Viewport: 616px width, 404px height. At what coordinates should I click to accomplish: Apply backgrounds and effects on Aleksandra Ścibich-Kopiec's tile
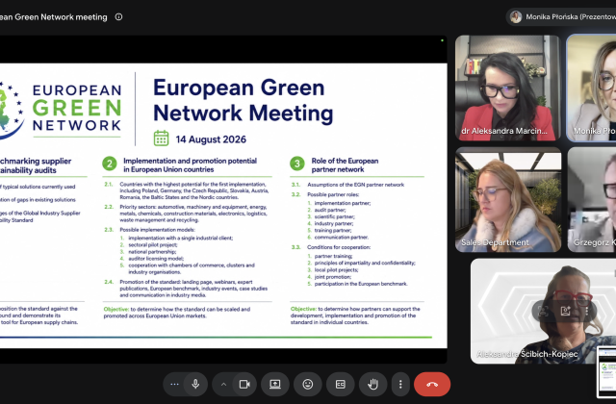pyautogui.click(x=565, y=312)
